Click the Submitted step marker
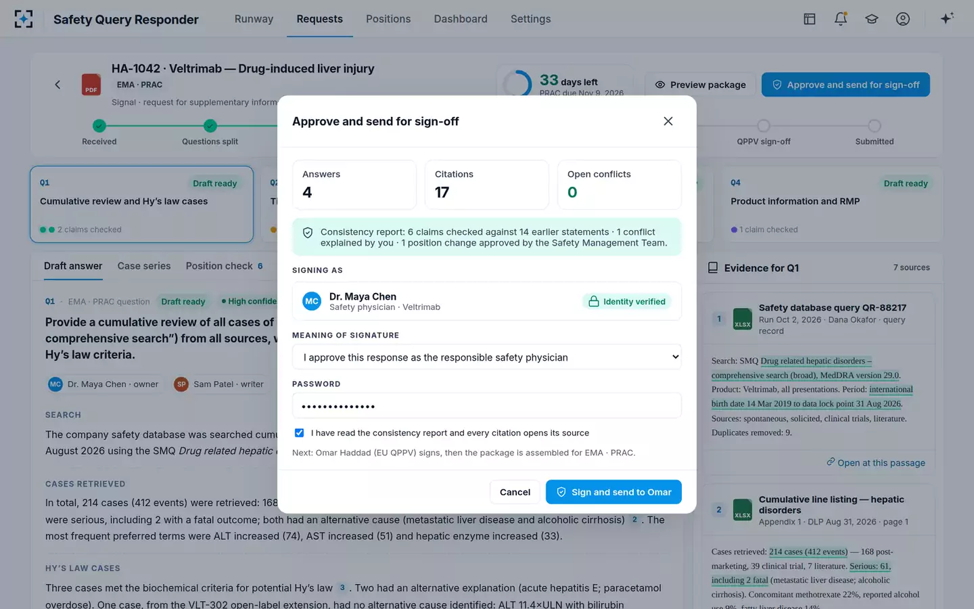The height and width of the screenshot is (609, 974). click(x=875, y=126)
